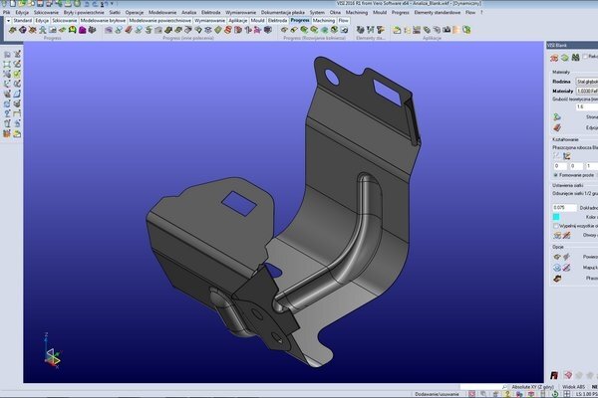This screenshot has width=598, height=398.
Task: Click the cyan mesh color swatch
Action: click(556, 217)
